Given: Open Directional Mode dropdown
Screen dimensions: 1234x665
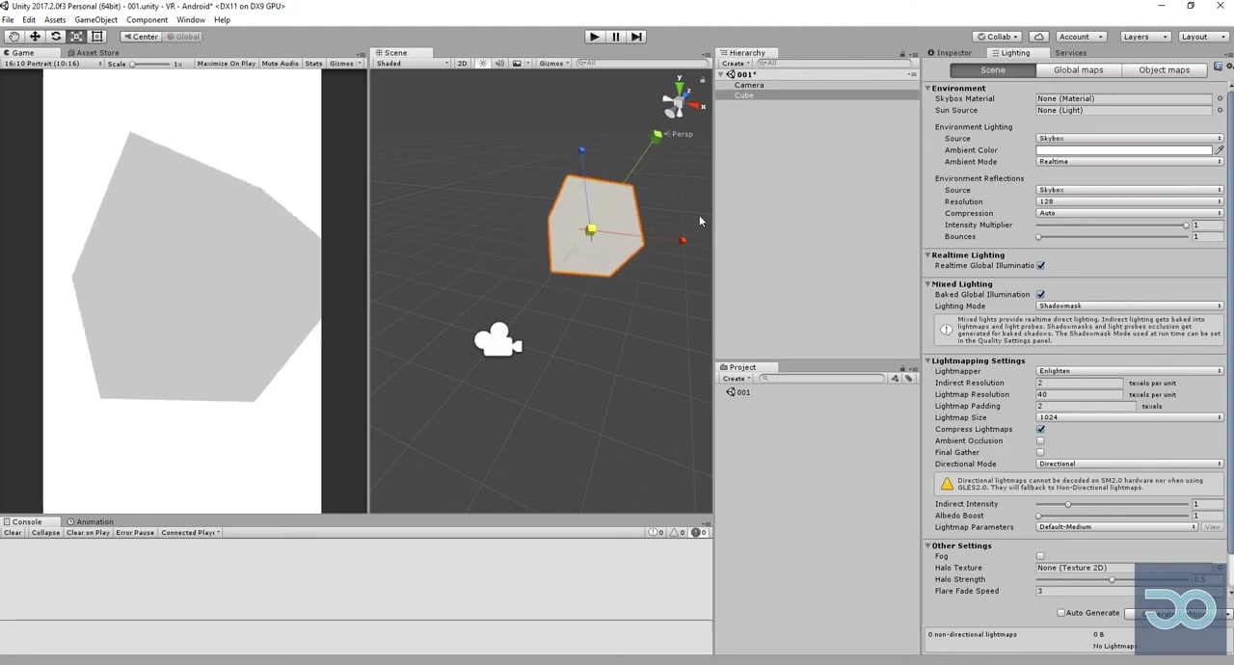Looking at the screenshot, I should click(x=1130, y=465).
